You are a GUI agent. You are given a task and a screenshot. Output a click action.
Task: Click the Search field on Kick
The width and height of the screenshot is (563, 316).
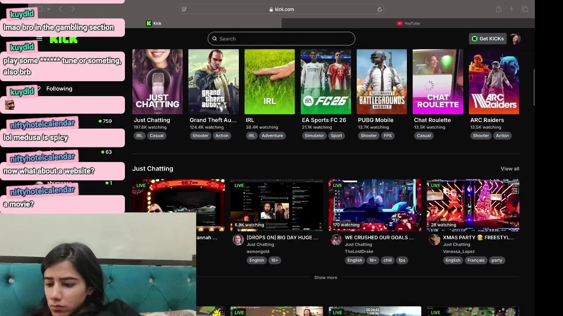point(281,39)
